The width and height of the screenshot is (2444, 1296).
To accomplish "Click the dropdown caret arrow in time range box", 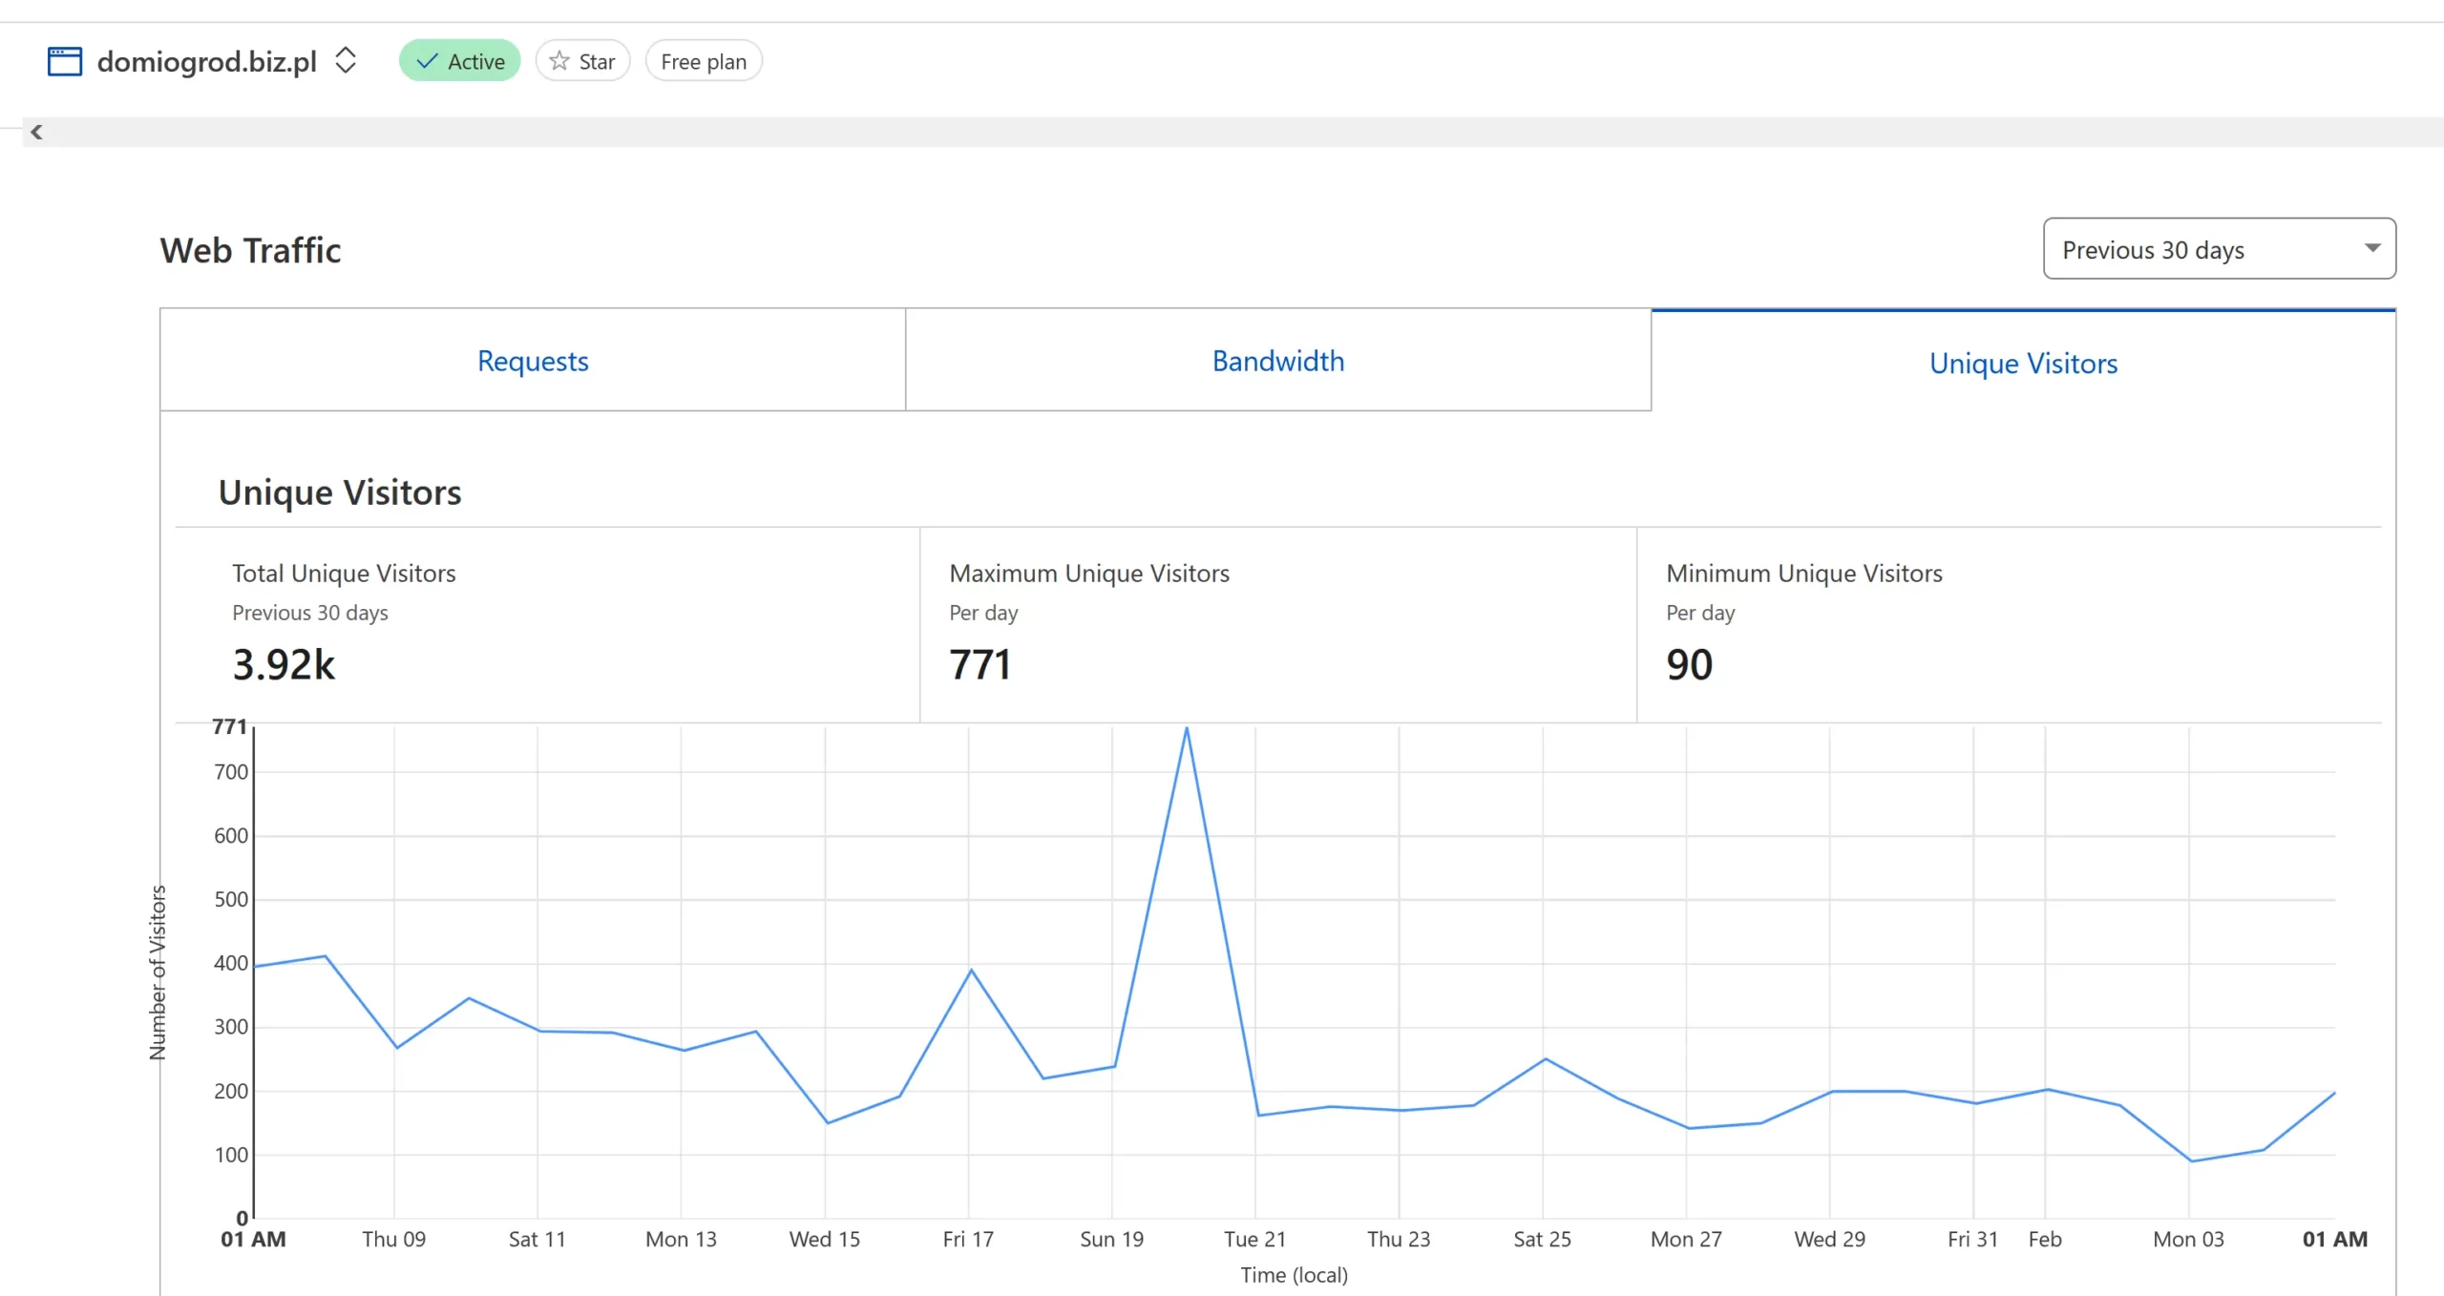I will click(x=2372, y=248).
